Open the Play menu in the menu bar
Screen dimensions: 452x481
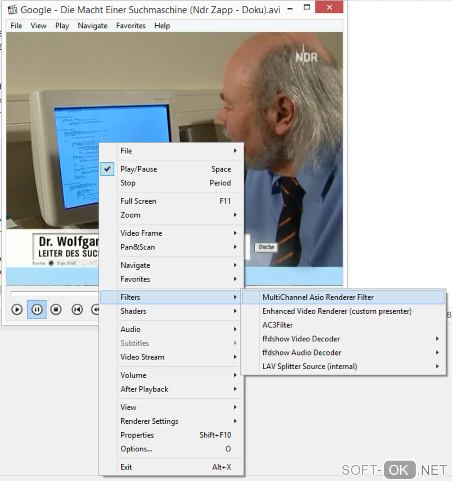[62, 26]
